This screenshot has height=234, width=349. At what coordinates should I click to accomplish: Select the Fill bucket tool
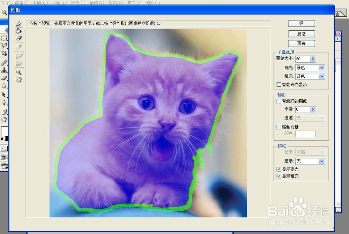point(18,31)
